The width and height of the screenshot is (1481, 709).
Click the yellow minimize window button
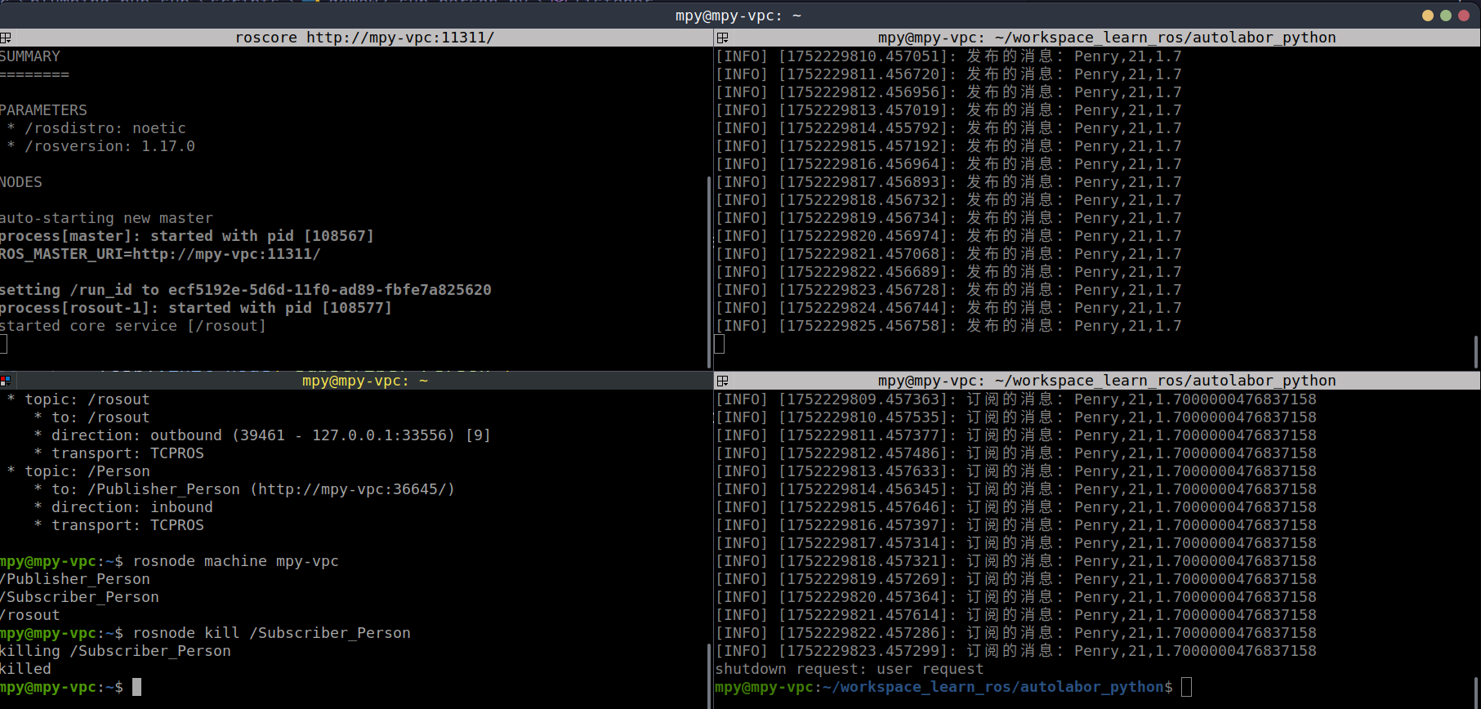point(1427,16)
